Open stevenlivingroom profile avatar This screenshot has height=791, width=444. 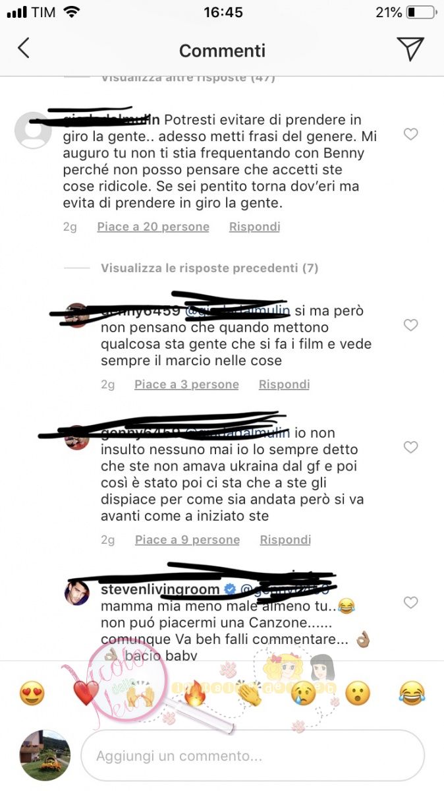click(x=76, y=593)
